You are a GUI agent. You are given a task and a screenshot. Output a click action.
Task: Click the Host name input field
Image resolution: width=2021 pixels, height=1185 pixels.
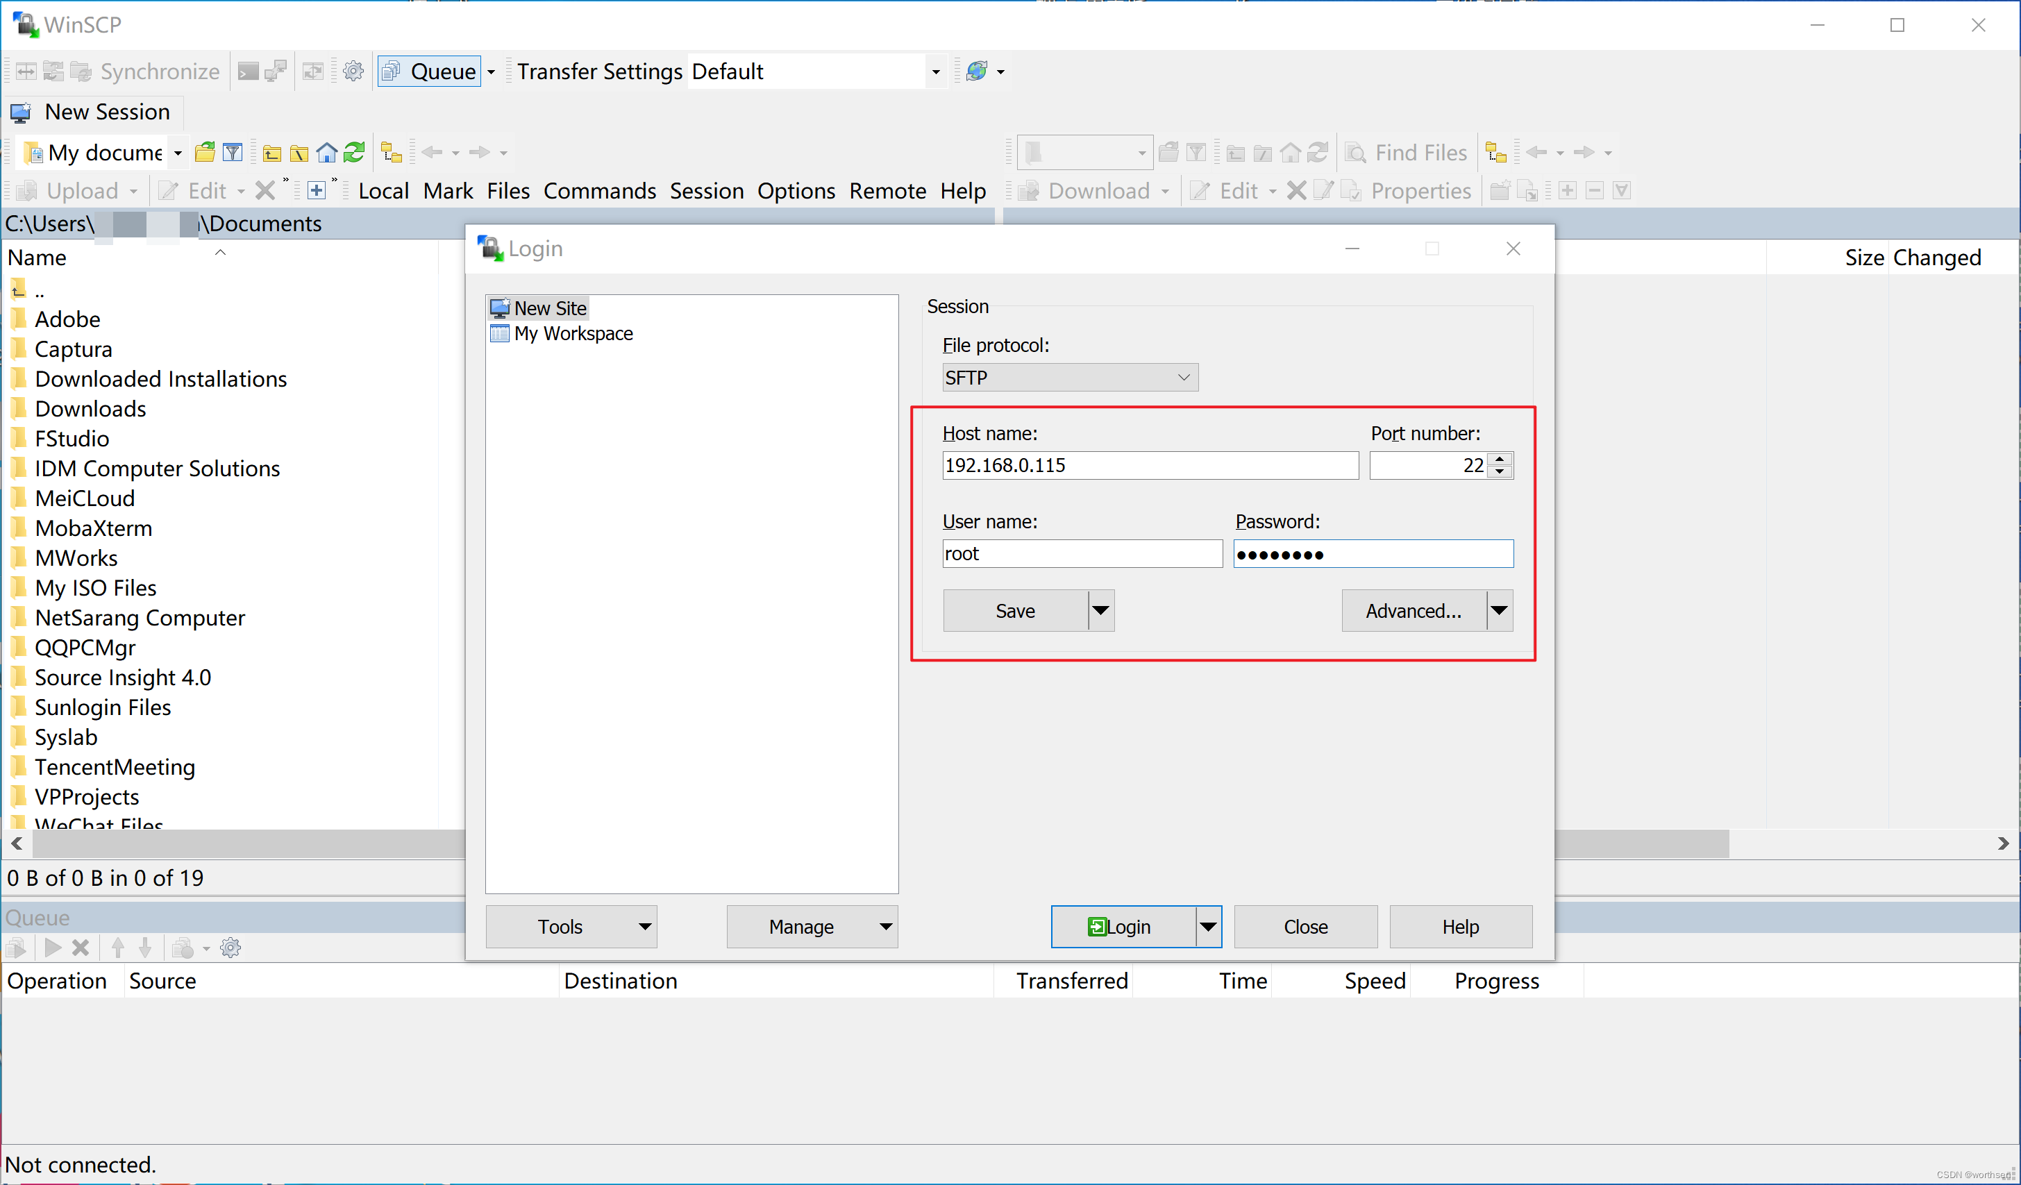pos(1143,466)
